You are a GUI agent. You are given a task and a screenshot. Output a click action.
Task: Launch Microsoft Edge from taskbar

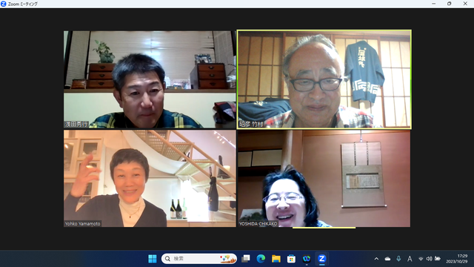[x=261, y=259]
